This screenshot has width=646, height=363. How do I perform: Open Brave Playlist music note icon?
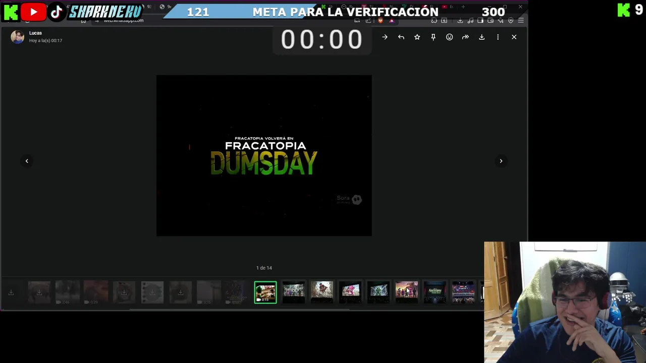[470, 20]
